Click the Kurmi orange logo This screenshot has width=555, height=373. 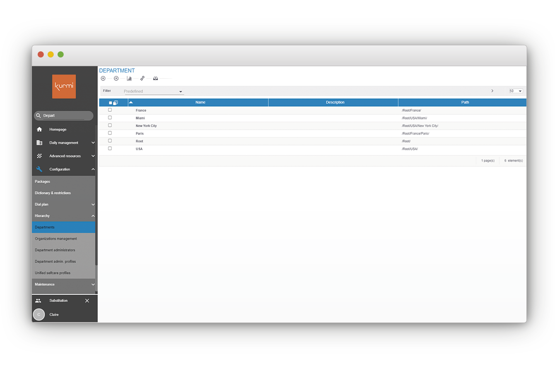coord(64,86)
